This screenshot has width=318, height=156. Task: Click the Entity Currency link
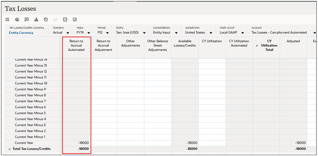point(21,33)
